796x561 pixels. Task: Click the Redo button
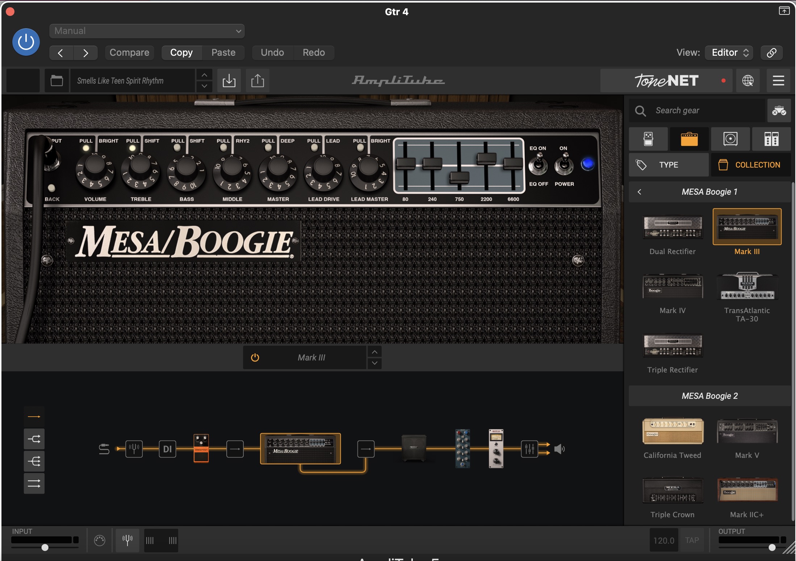click(x=314, y=53)
